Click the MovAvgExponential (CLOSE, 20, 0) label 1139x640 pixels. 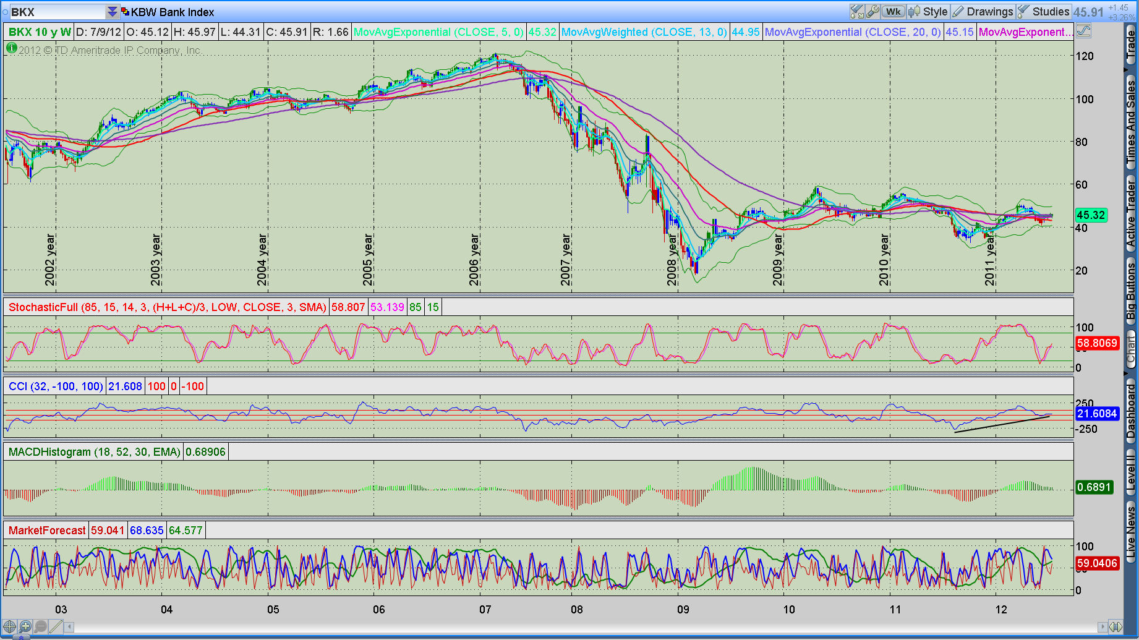tap(853, 32)
